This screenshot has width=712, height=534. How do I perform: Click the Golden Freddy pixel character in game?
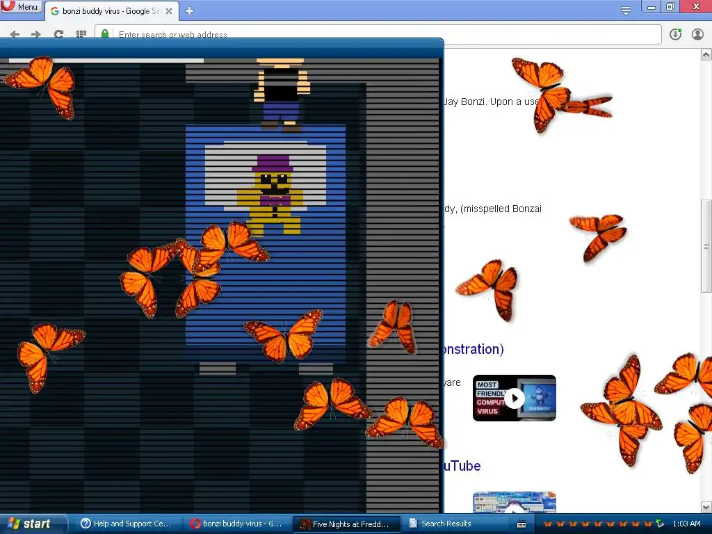pyautogui.click(x=272, y=196)
